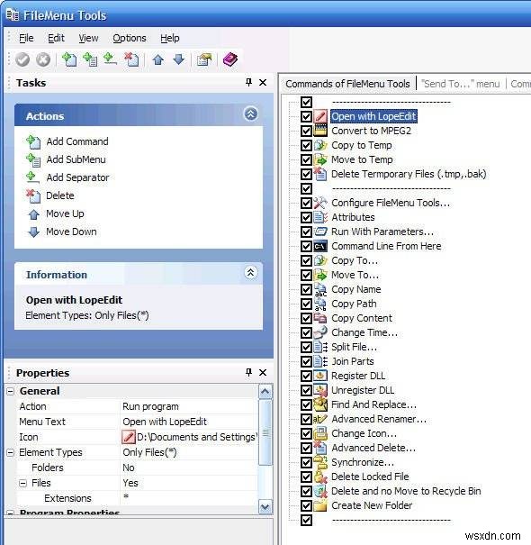This screenshot has width=531, height=545.
Task: Click the Add Separator action link
Action: [x=77, y=177]
